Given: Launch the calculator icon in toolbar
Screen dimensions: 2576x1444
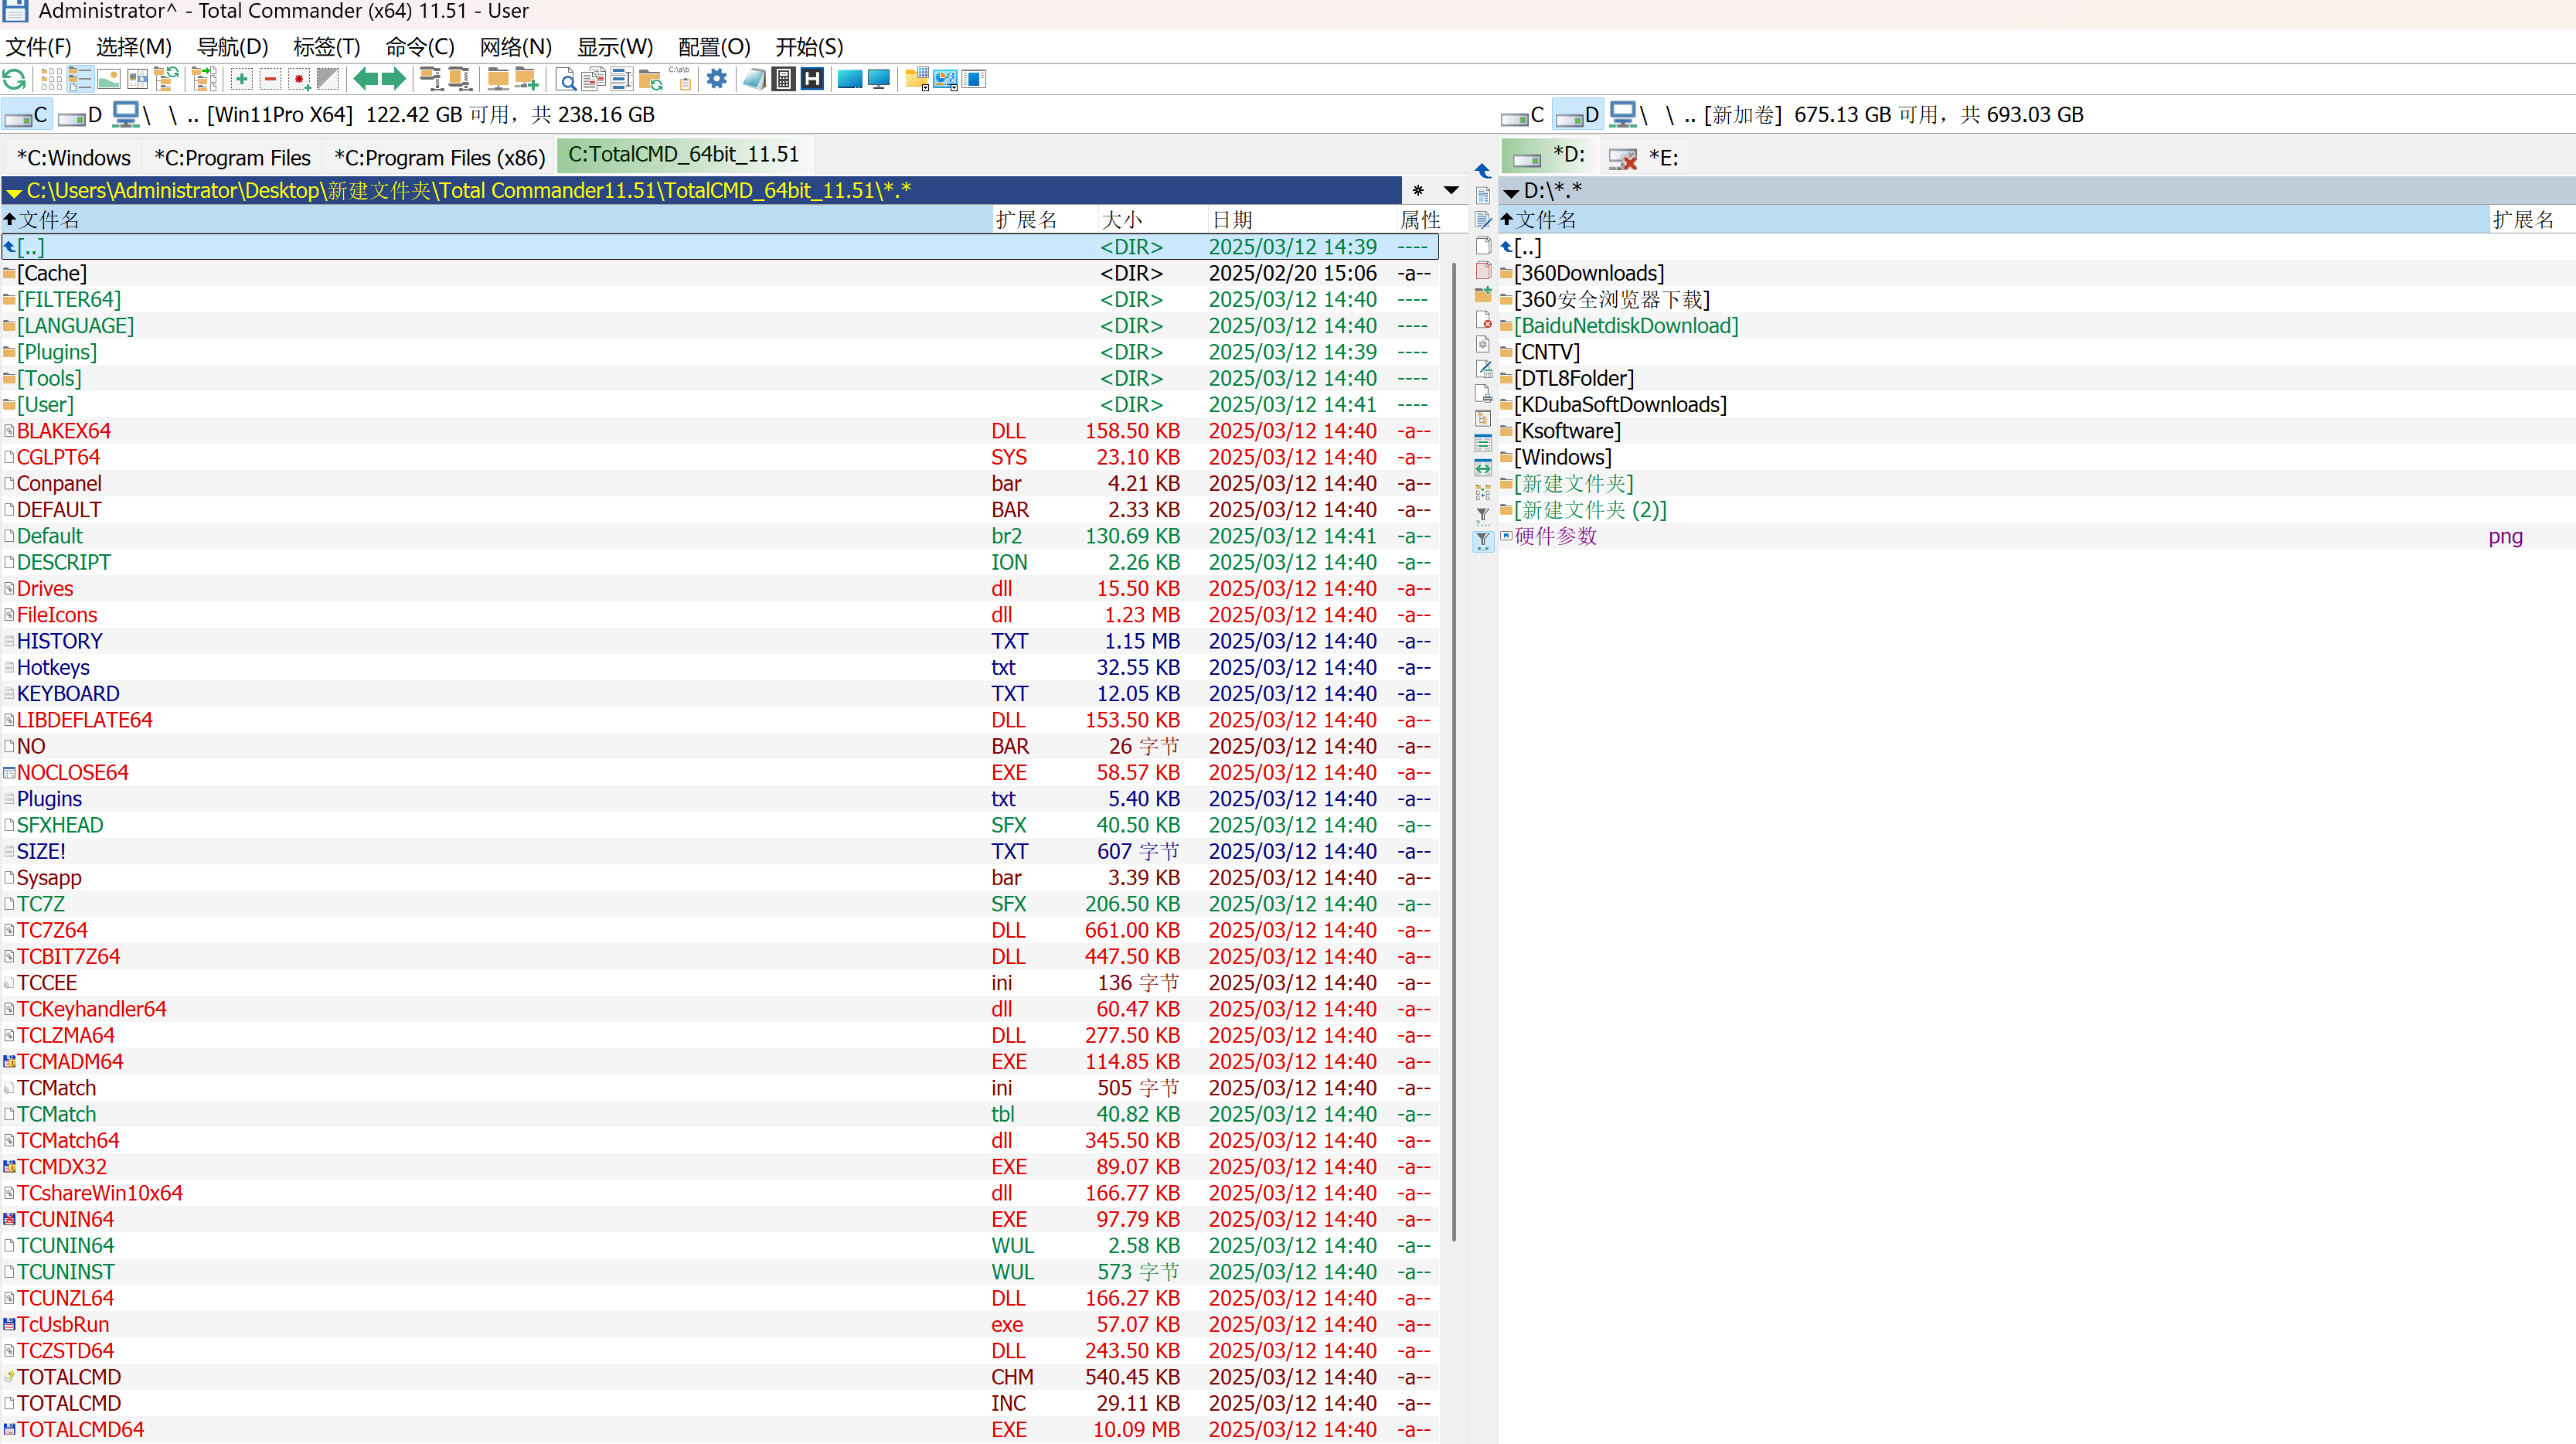Looking at the screenshot, I should (x=784, y=79).
